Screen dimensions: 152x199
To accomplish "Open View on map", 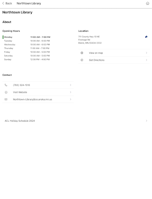I will [x=114, y=53].
